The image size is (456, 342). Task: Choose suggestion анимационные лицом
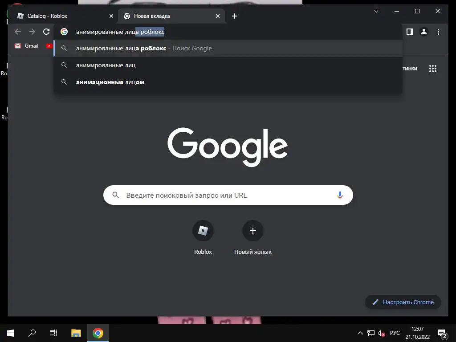pyautogui.click(x=228, y=82)
